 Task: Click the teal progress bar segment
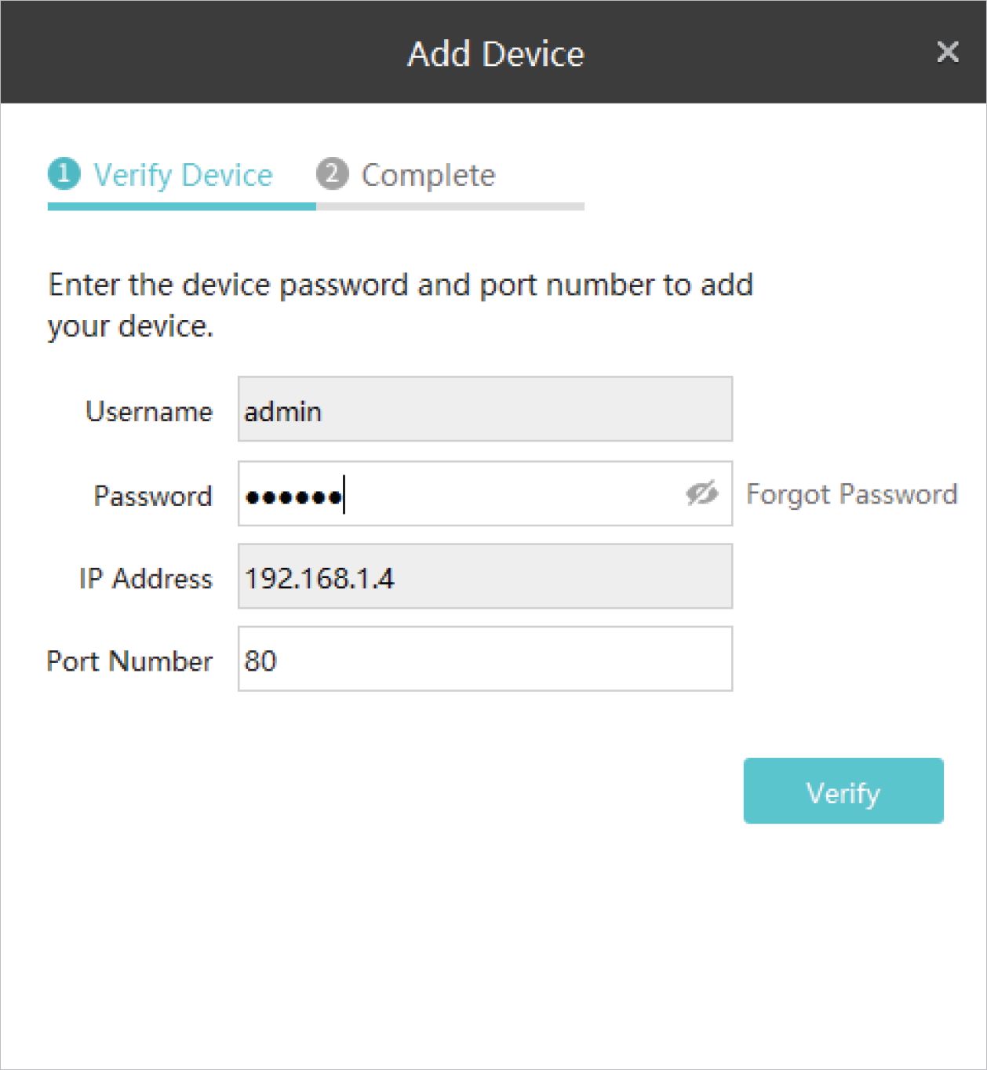[181, 206]
